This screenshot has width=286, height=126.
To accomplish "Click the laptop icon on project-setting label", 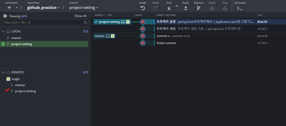I will [123, 22].
